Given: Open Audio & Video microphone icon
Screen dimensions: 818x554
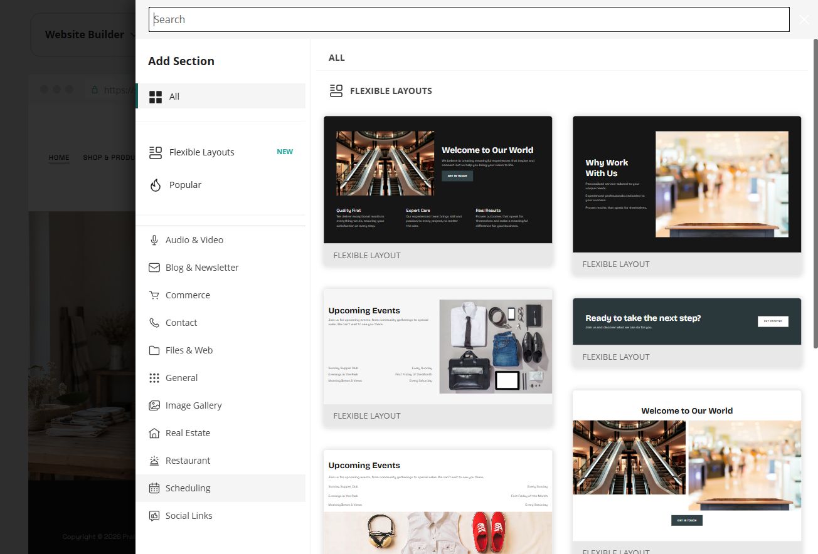Looking at the screenshot, I should tap(154, 240).
